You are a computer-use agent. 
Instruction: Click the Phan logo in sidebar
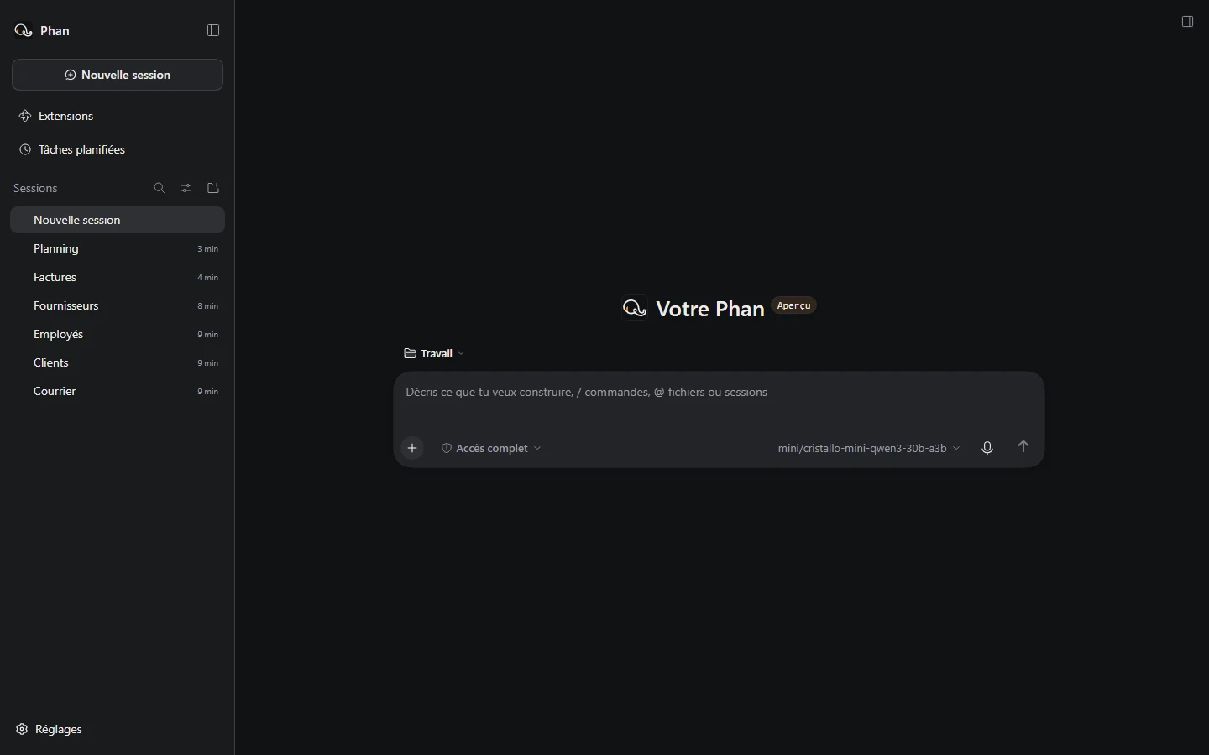[x=24, y=31]
